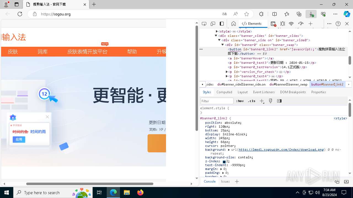
Task: Activate Read aloud icon in address bar
Action: pyautogui.click(x=236, y=14)
